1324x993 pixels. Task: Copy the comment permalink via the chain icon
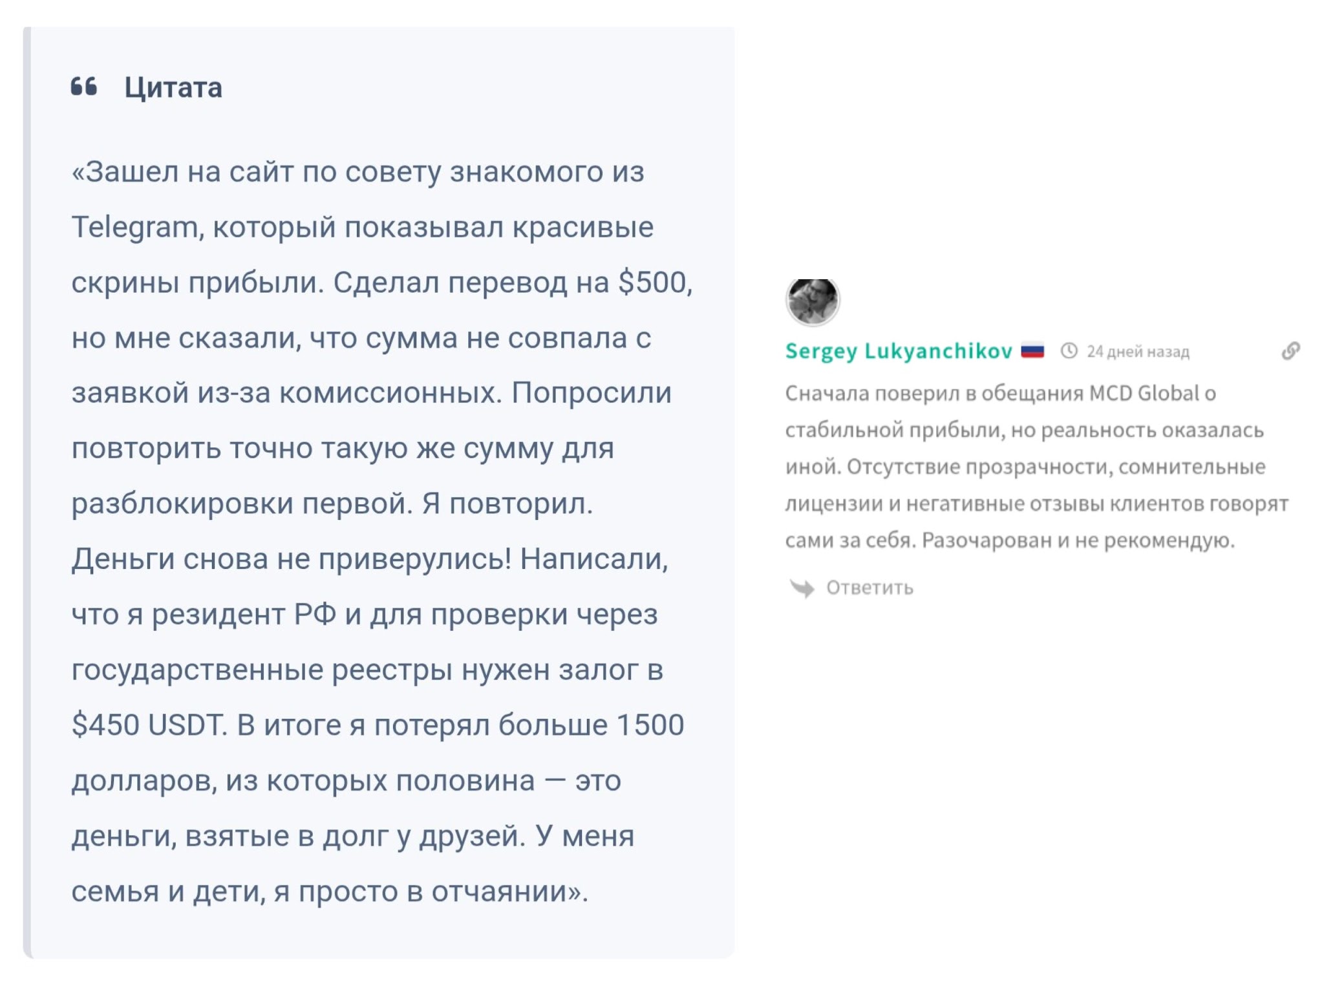click(x=1290, y=351)
